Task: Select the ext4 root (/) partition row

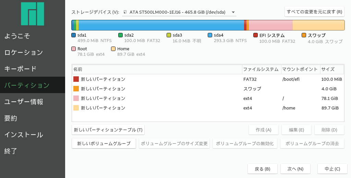Action: 208,98
